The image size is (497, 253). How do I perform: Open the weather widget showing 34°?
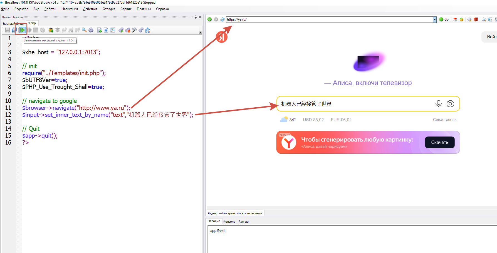tap(288, 120)
